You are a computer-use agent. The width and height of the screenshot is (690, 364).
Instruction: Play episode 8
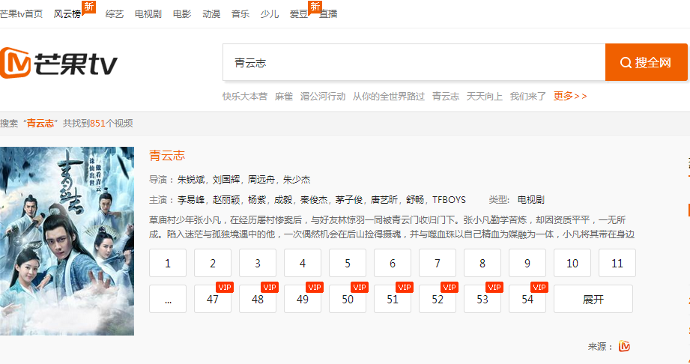tap(482, 263)
